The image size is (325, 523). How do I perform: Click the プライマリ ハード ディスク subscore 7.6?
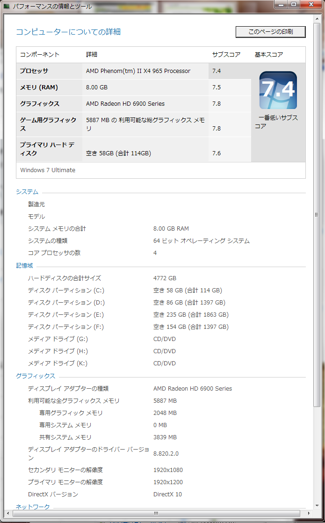(x=217, y=153)
